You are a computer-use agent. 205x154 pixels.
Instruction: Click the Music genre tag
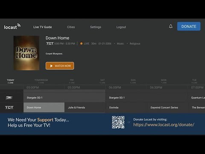click(x=120, y=44)
